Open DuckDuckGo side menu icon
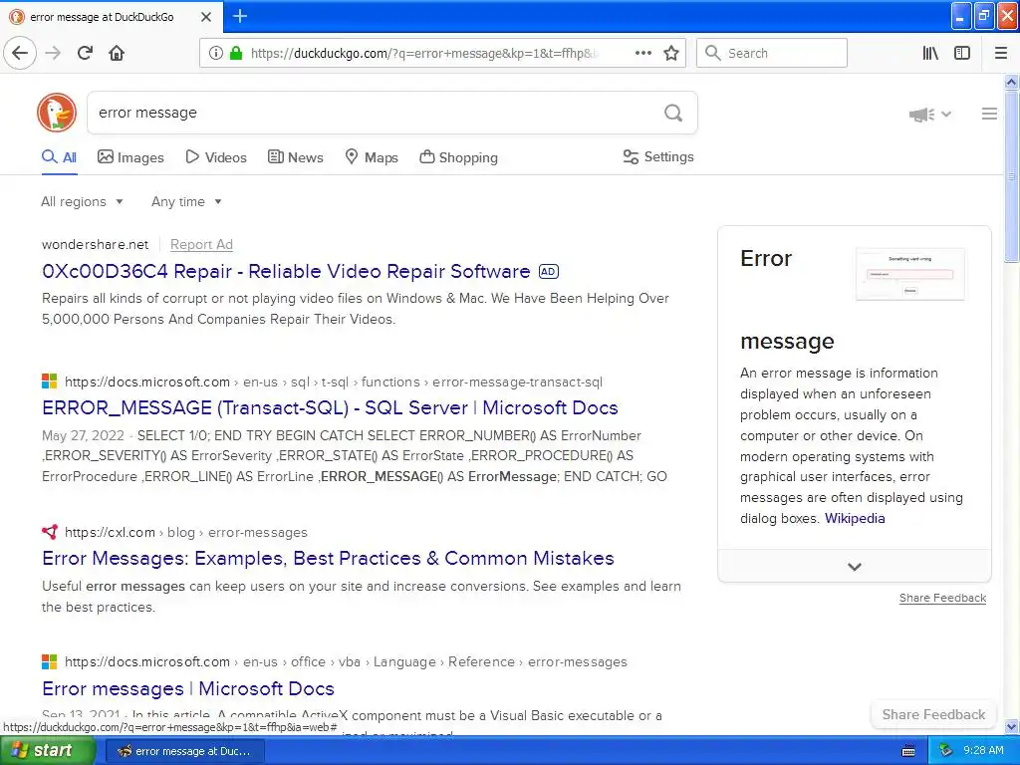 (x=989, y=114)
